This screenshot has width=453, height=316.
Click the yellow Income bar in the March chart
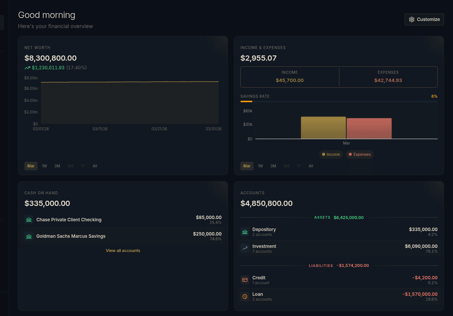[323, 127]
